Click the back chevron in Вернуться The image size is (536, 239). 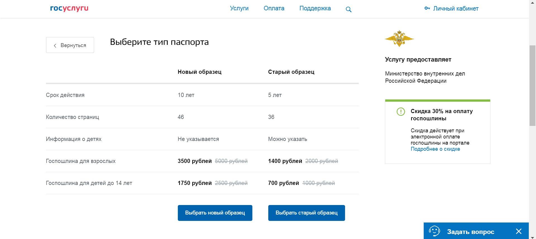point(55,45)
